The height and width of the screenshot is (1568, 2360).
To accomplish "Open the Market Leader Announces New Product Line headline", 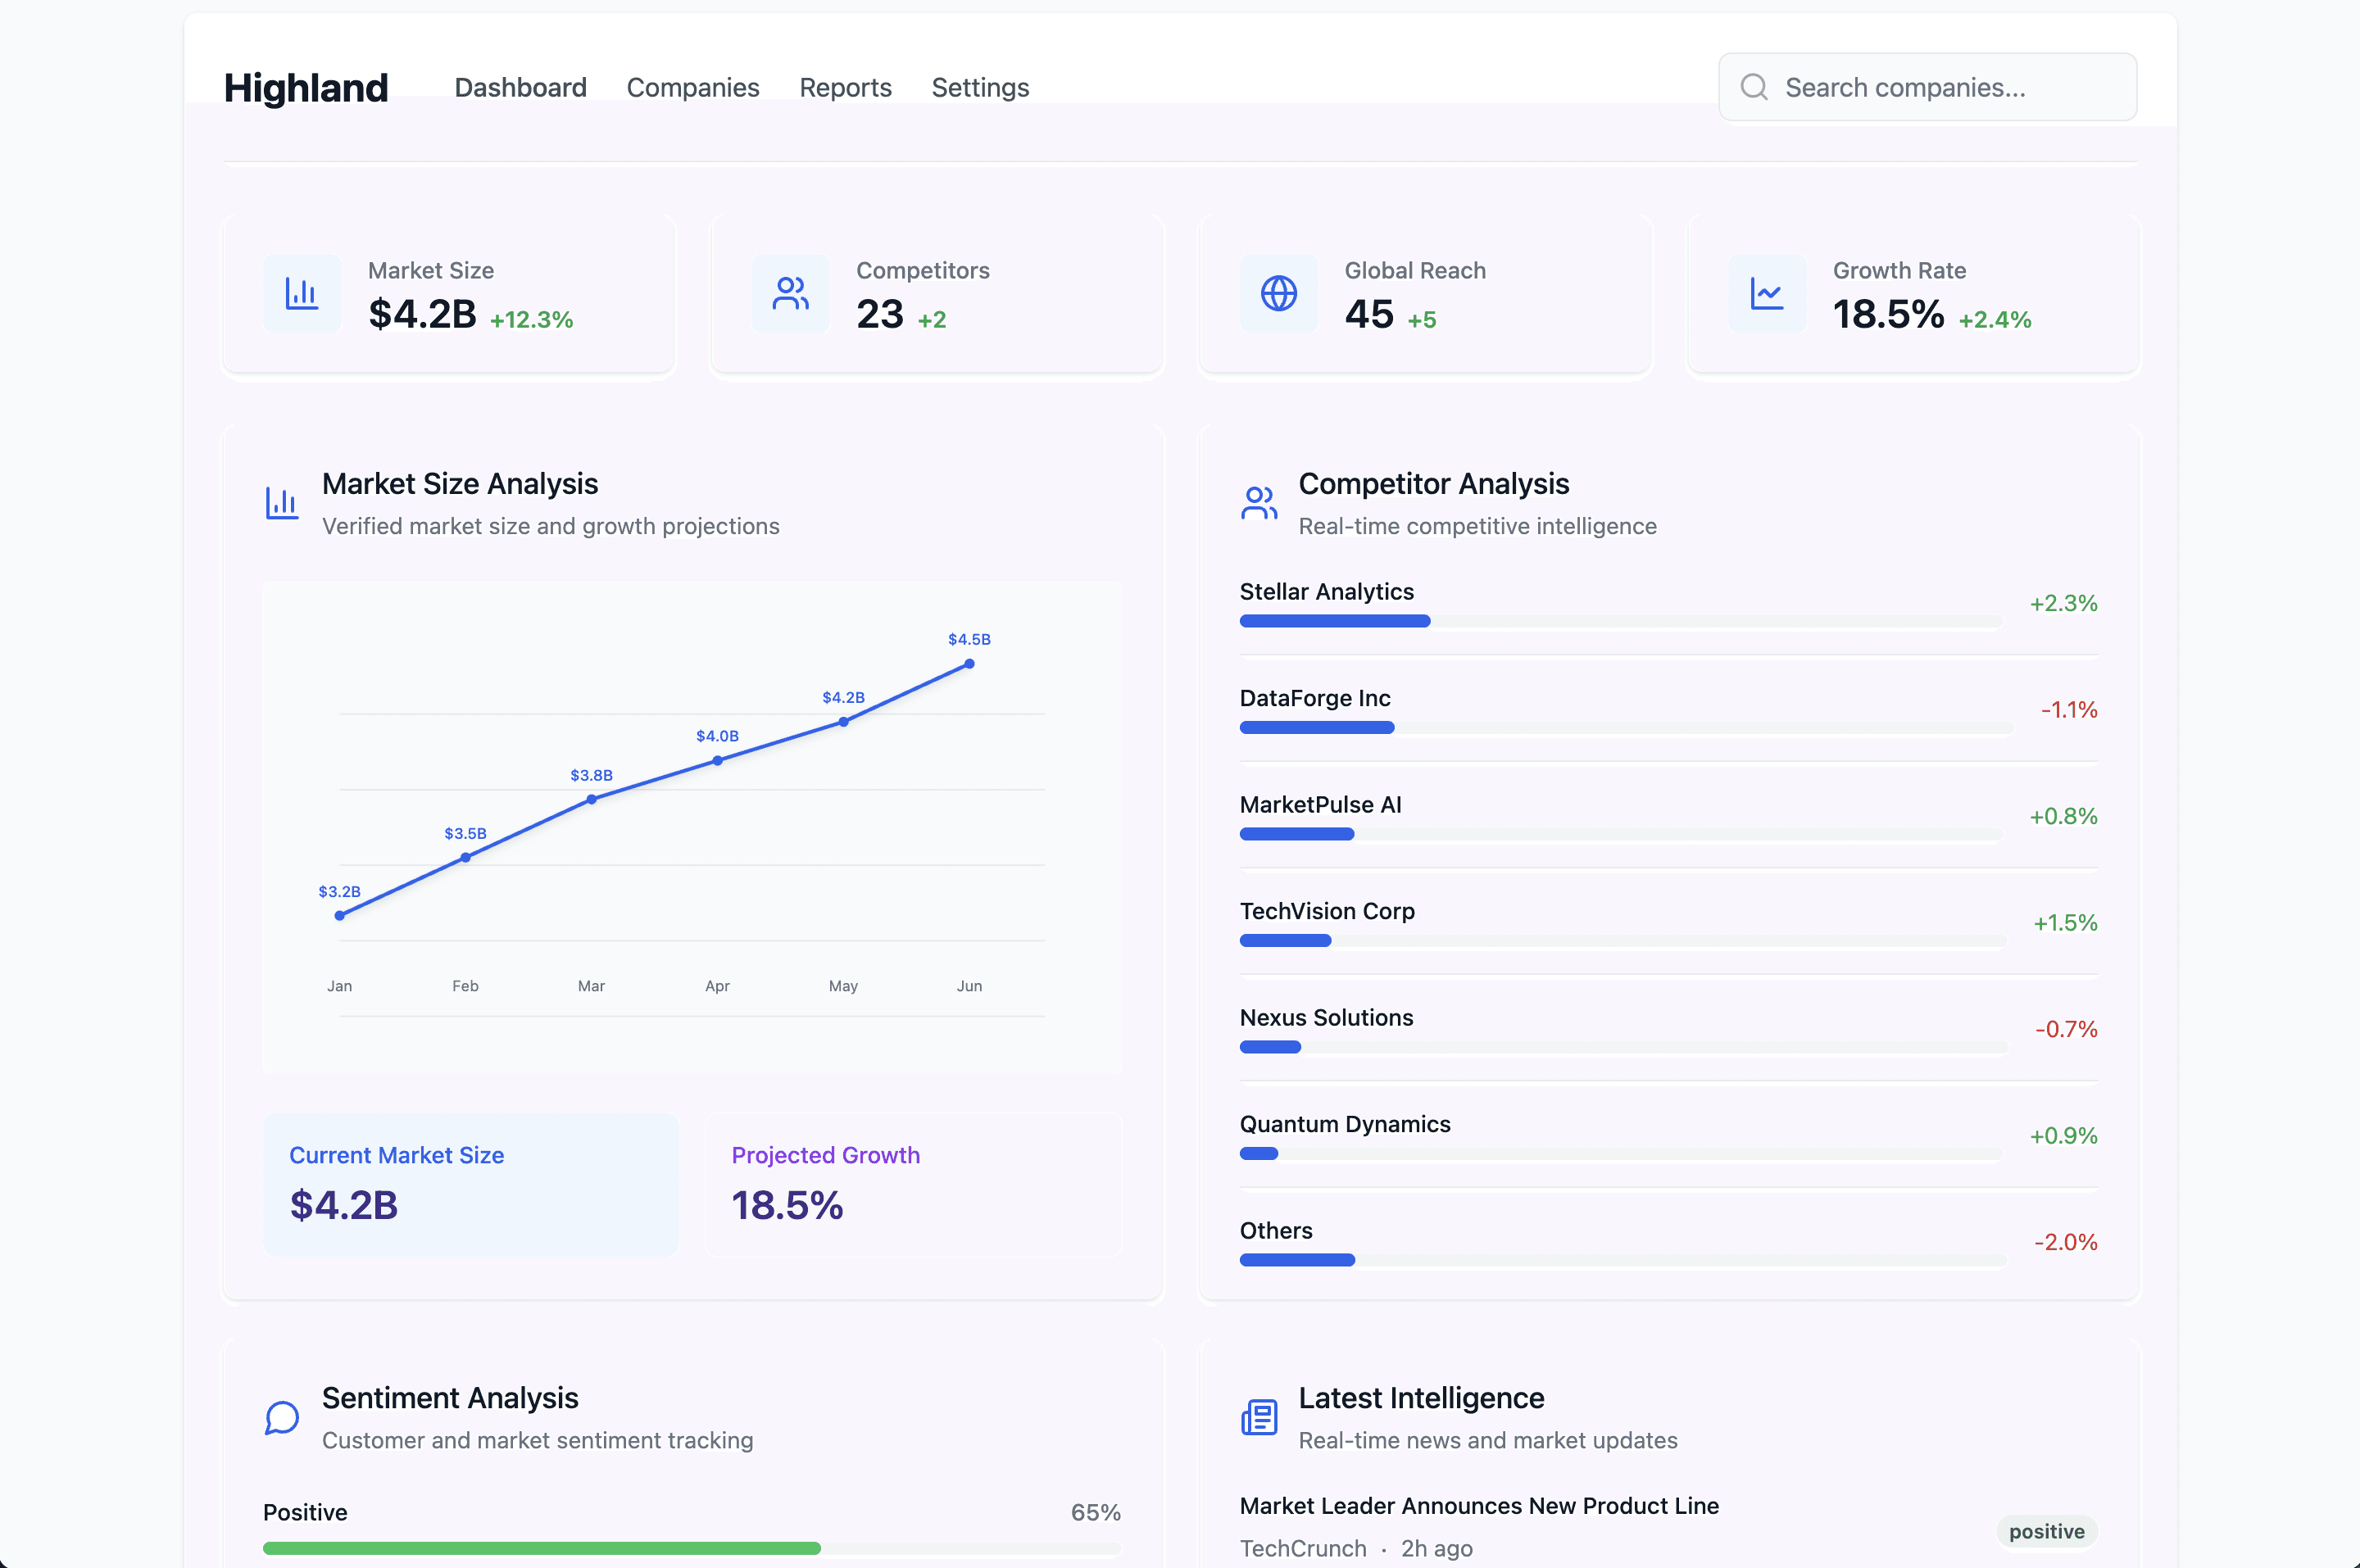I will coord(1479,1505).
